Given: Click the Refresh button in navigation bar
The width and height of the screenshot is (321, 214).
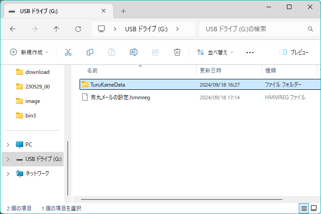Looking at the screenshot, I should coord(78,29).
